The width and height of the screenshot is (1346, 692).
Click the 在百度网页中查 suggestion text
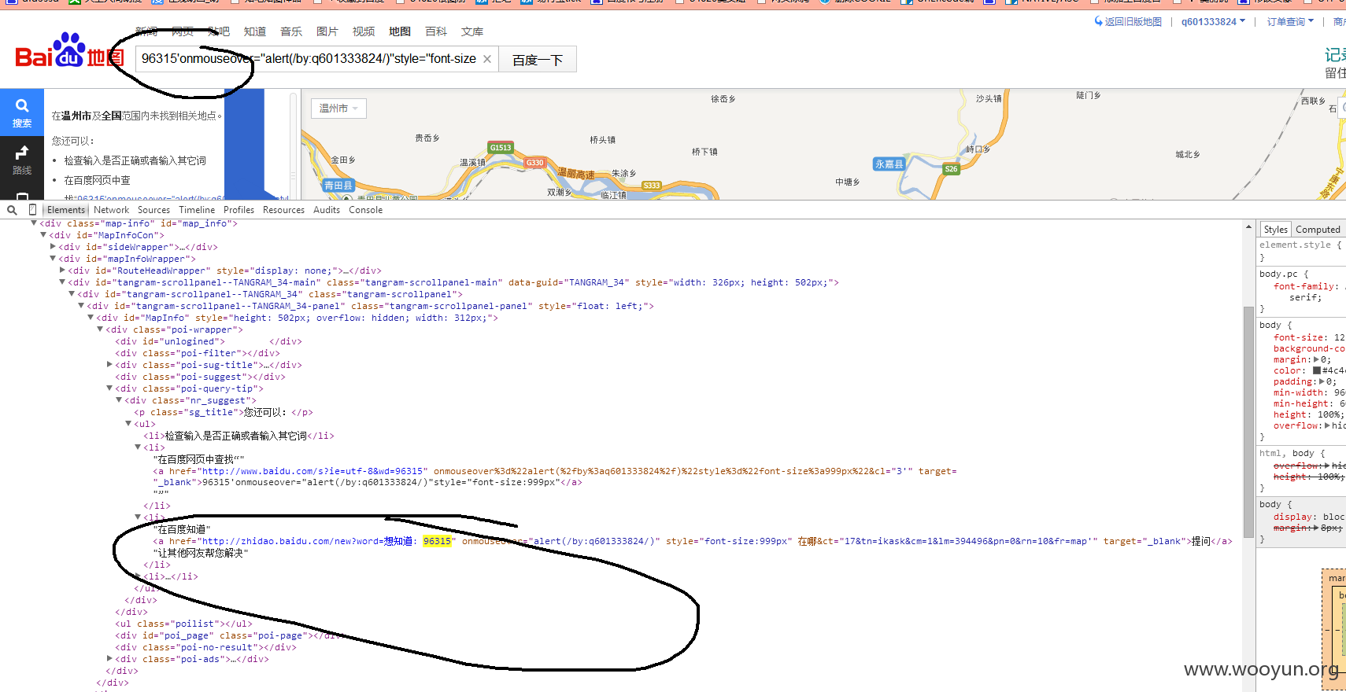pyautogui.click(x=98, y=180)
